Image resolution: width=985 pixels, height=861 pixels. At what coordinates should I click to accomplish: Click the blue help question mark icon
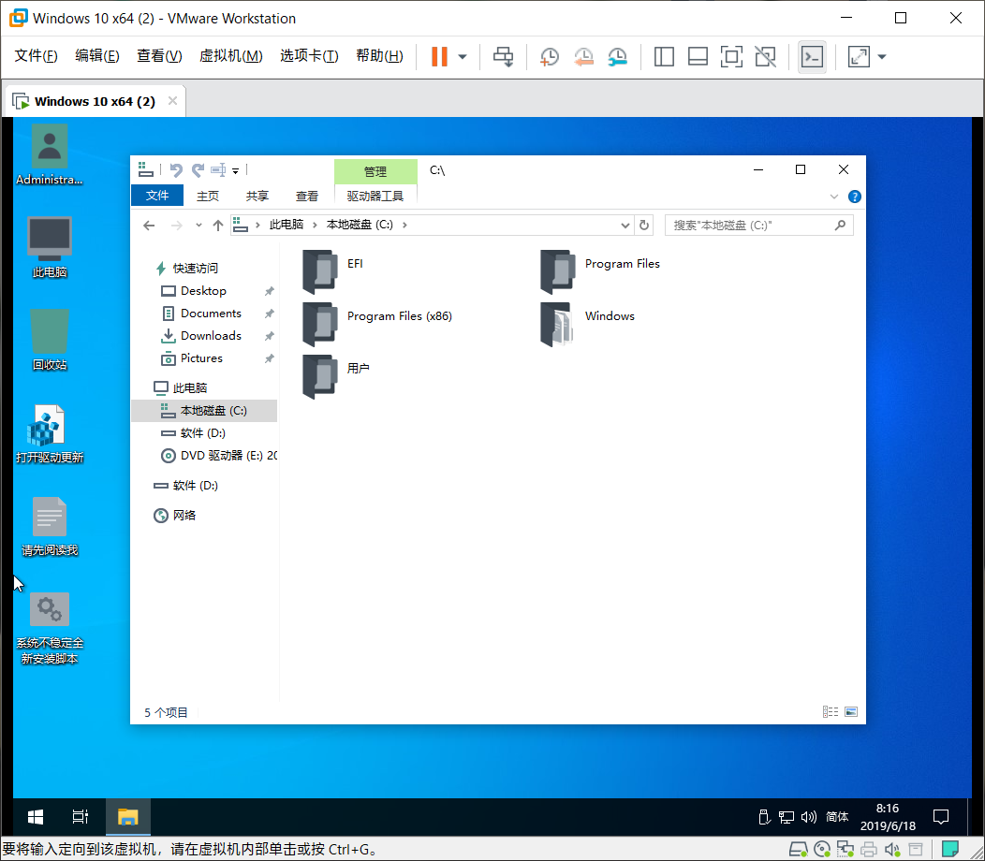tap(854, 197)
